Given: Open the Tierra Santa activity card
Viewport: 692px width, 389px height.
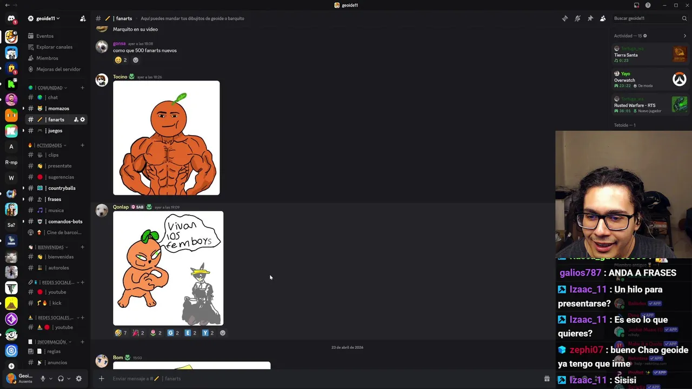Looking at the screenshot, I should (x=650, y=55).
